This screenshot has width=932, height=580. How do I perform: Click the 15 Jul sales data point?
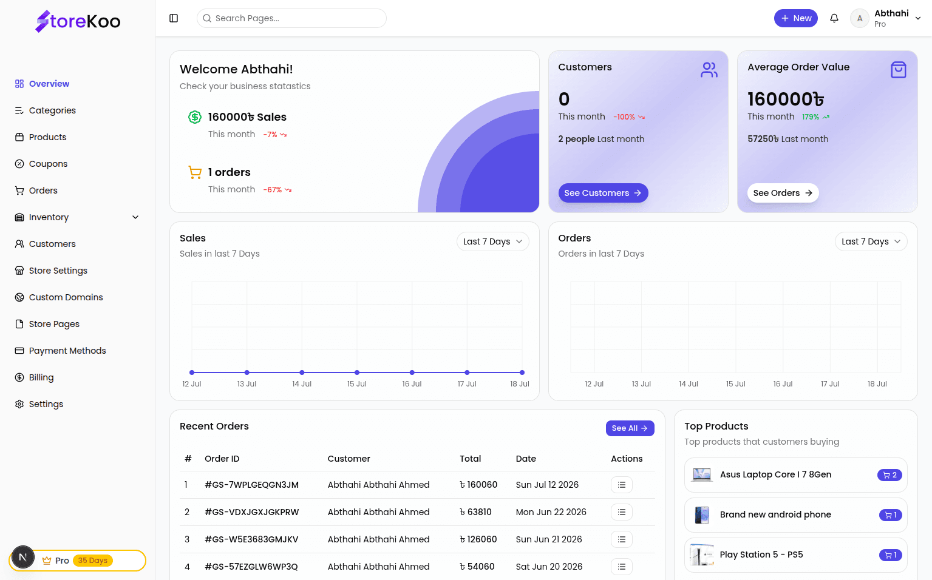tap(357, 373)
